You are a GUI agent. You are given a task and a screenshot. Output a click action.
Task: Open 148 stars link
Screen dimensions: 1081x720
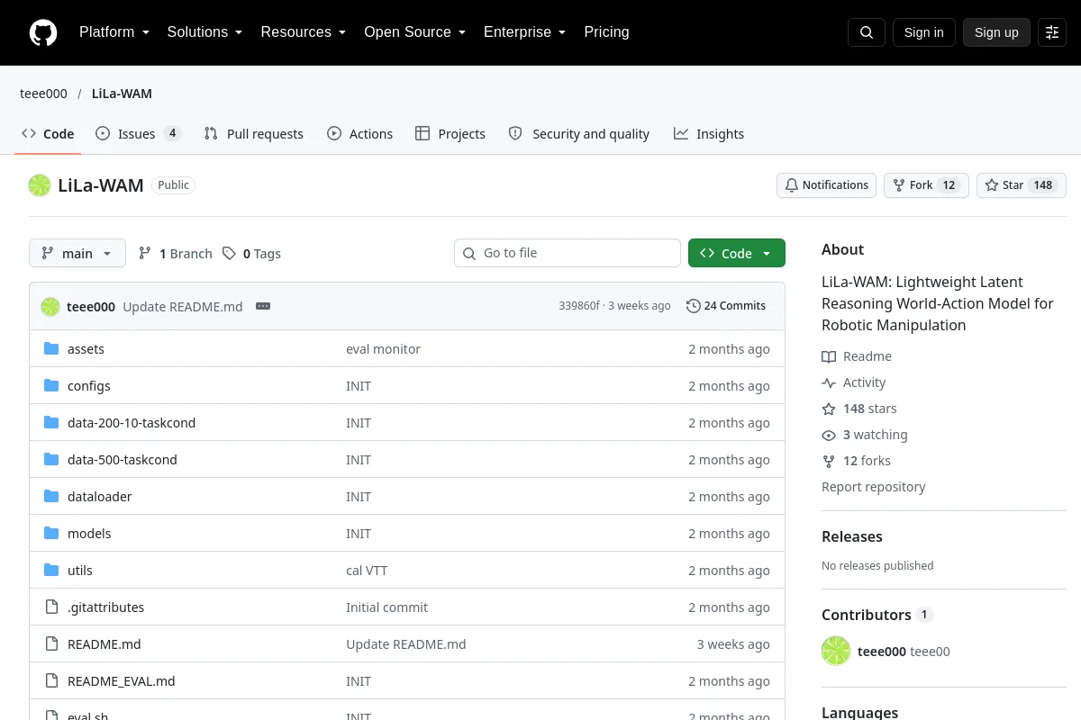click(x=859, y=409)
